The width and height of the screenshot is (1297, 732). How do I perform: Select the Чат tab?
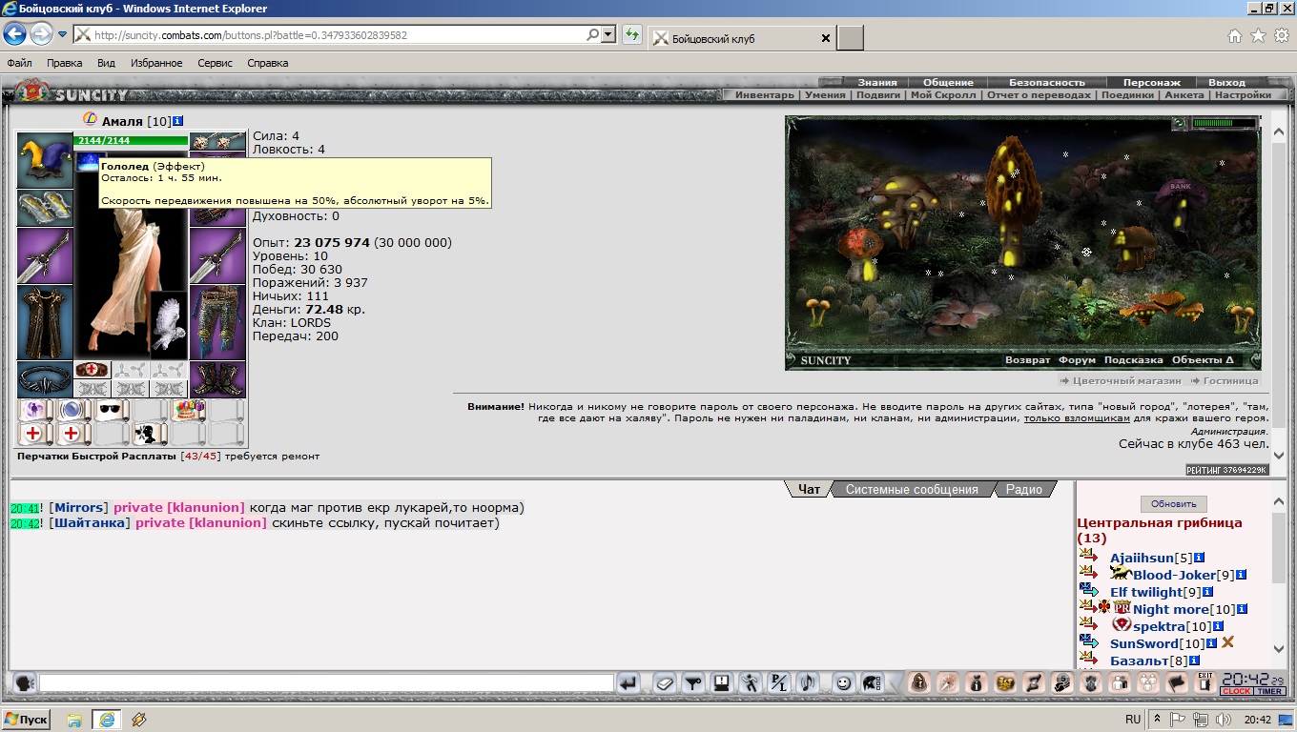pos(809,490)
